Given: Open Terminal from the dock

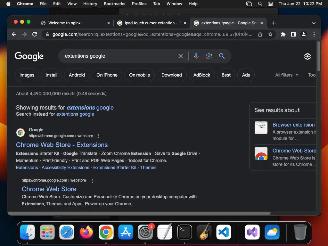Looking at the screenshot, I should point(184,232).
